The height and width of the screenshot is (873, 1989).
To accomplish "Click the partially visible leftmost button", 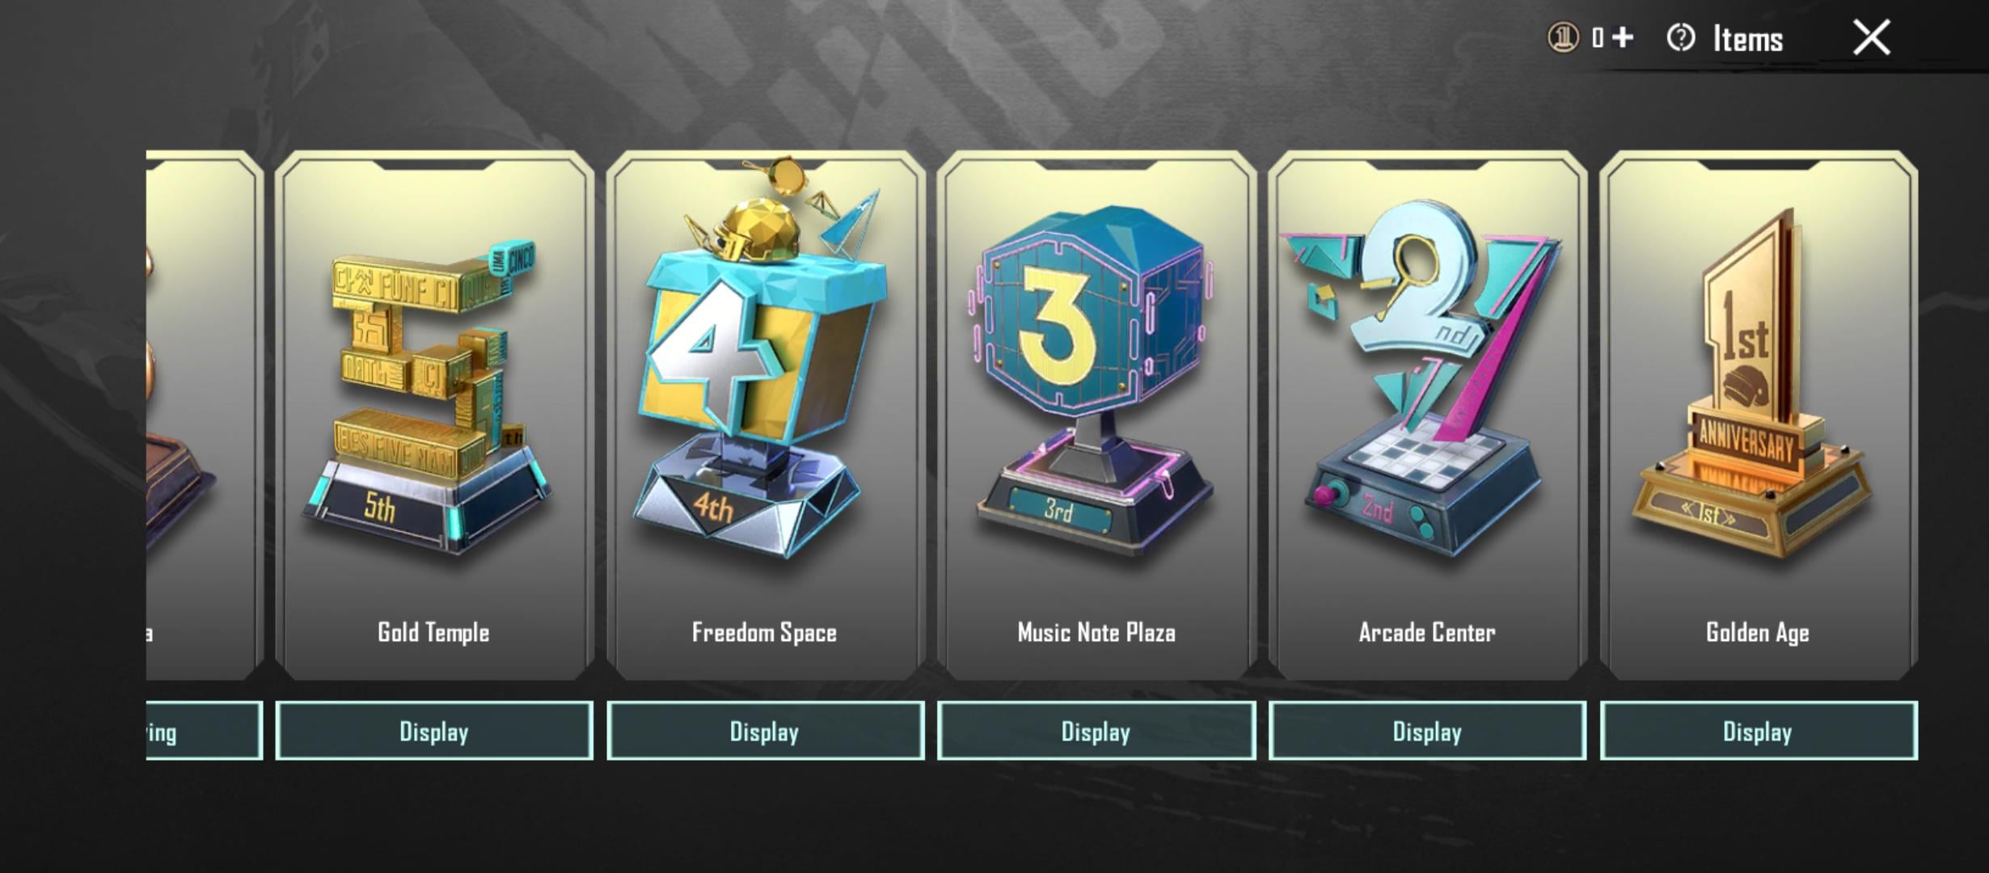I will coord(205,731).
